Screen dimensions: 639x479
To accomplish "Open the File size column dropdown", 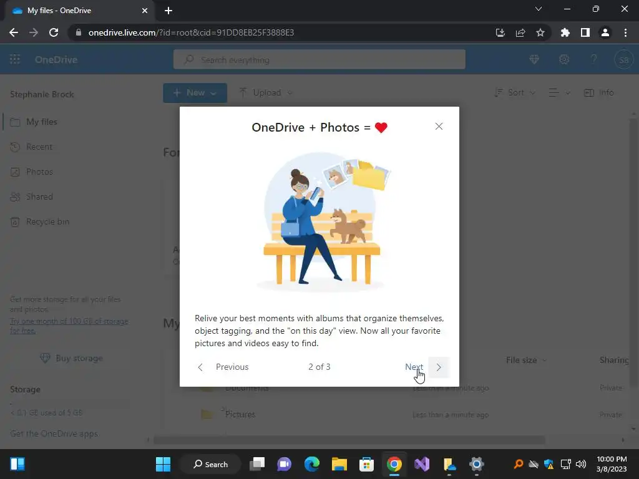I will click(526, 360).
